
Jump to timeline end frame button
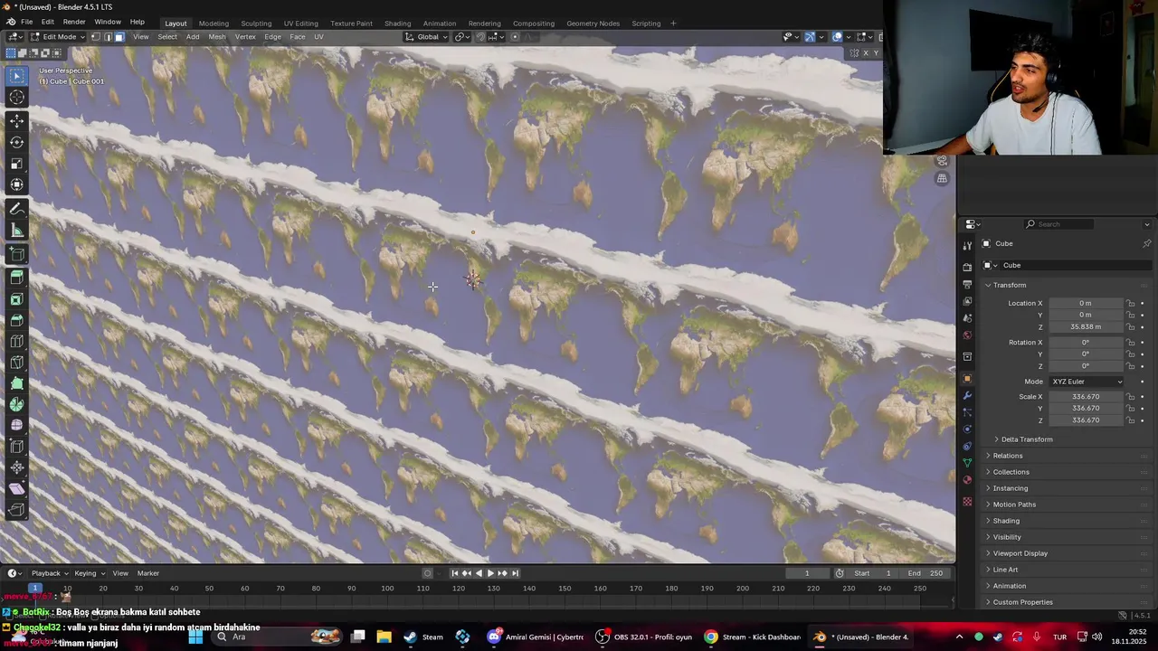click(x=515, y=573)
